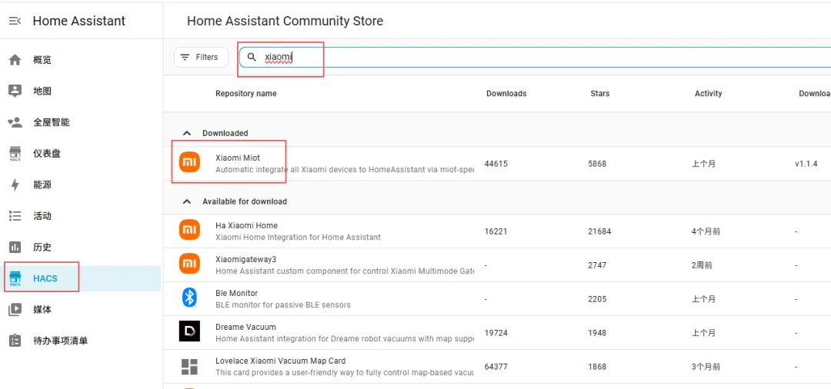The image size is (831, 389).
Task: Click the Ha Xiaomi Home logo icon
Action: 189,230
